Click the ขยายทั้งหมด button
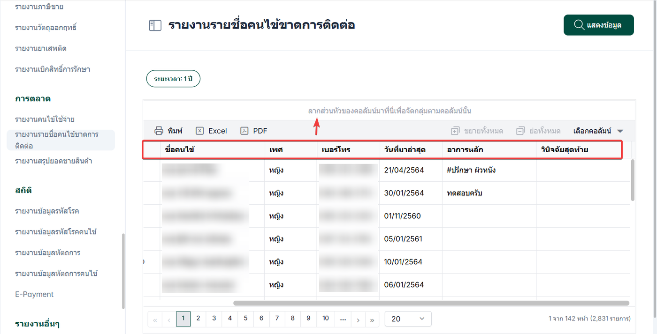The width and height of the screenshot is (657, 334). 477,131
